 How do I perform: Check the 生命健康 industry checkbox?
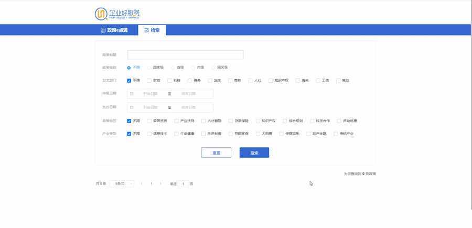(176, 134)
